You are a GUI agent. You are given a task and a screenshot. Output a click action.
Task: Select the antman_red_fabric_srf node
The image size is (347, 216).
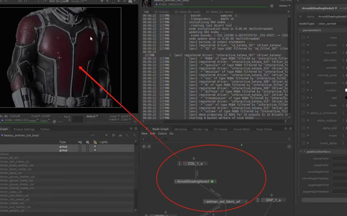coord(223,201)
